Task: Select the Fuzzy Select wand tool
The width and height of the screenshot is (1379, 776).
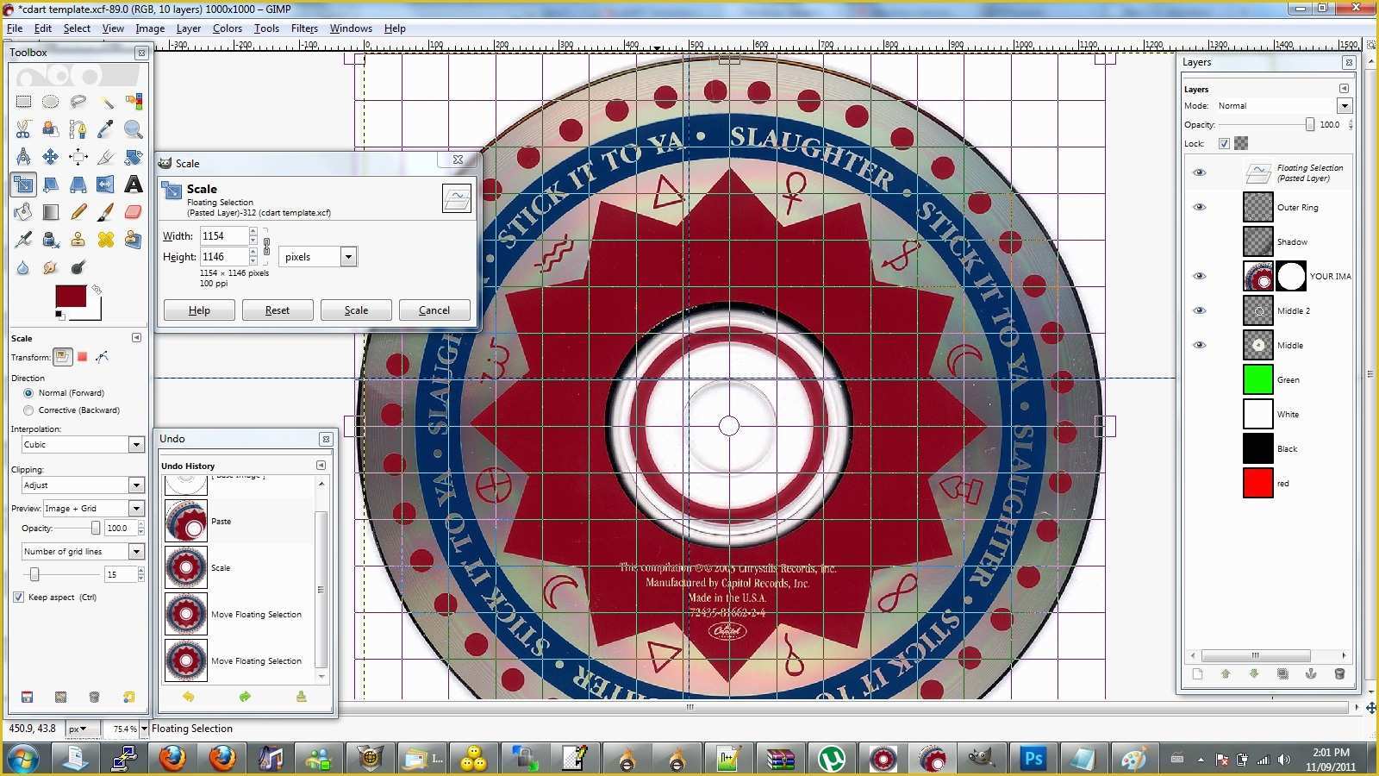Action: 106,102
